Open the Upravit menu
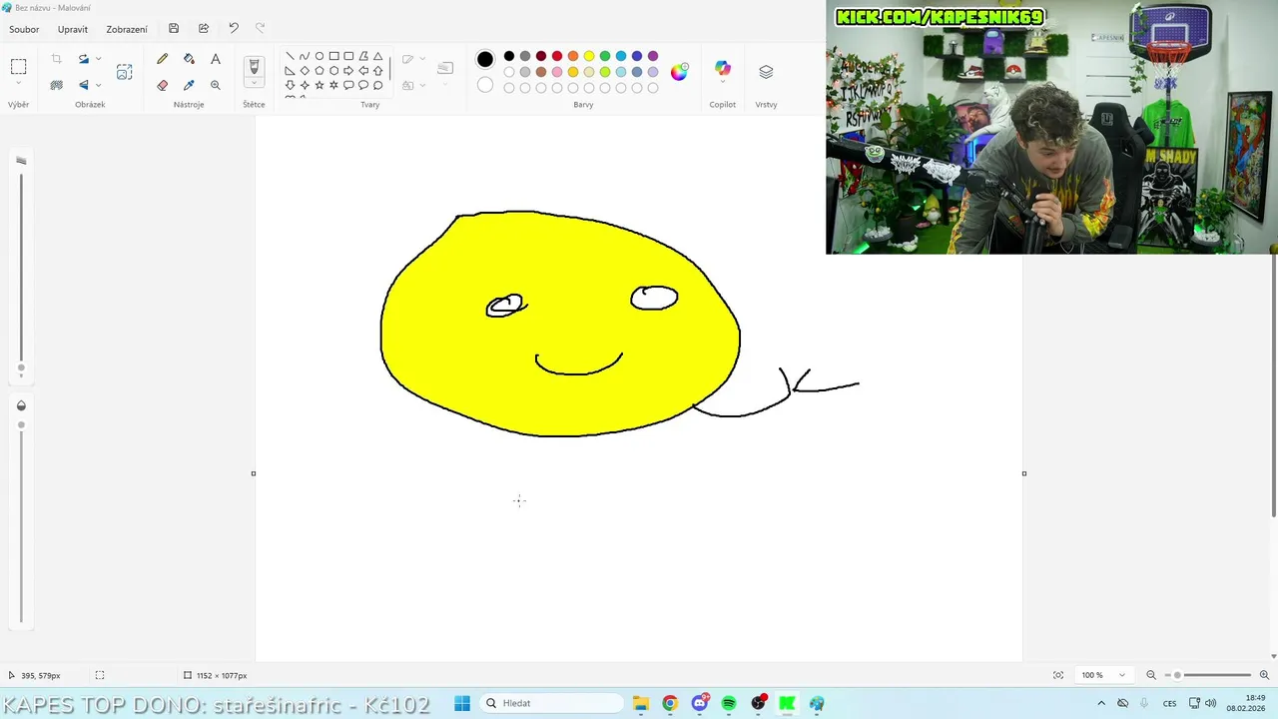Screen dimensions: 1278x719 73,30
